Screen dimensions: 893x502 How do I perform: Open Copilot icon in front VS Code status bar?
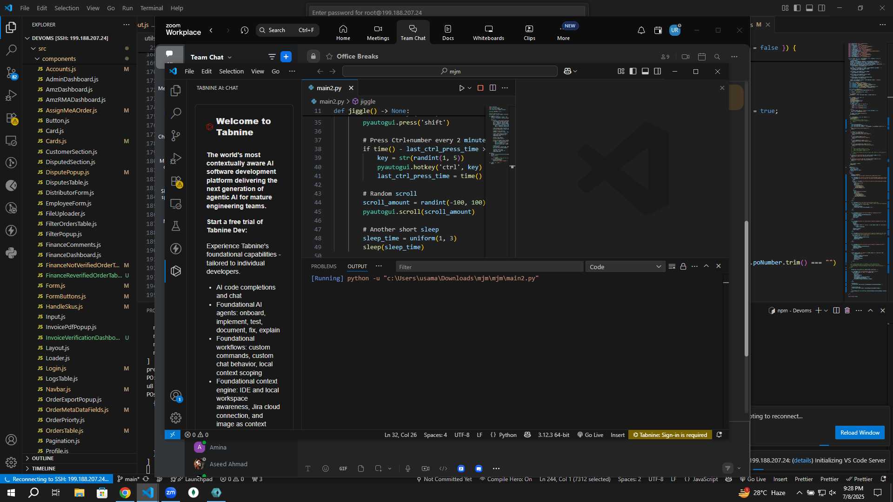coord(527,435)
